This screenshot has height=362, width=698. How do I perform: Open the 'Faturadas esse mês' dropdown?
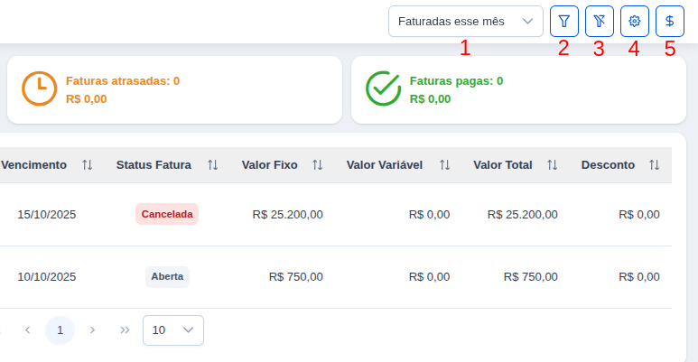click(465, 21)
